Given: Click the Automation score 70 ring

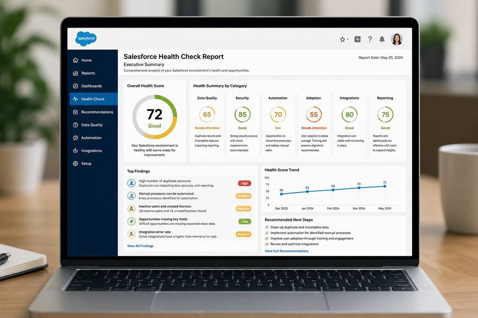Looking at the screenshot, I should click(x=278, y=114).
